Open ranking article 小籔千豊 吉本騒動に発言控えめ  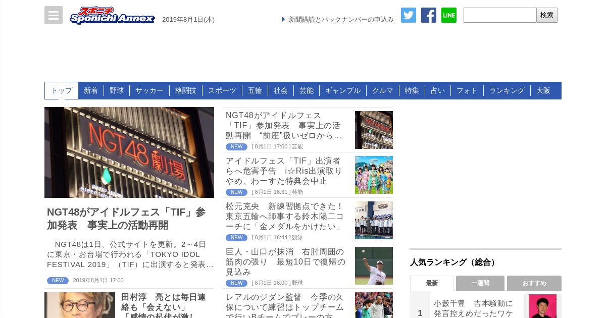tap(473, 308)
